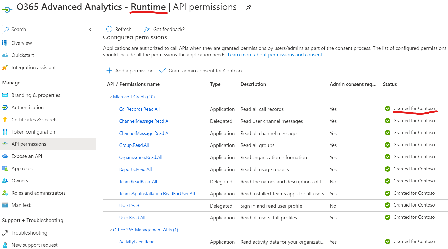Click the plus icon for Add a permission

tap(109, 70)
